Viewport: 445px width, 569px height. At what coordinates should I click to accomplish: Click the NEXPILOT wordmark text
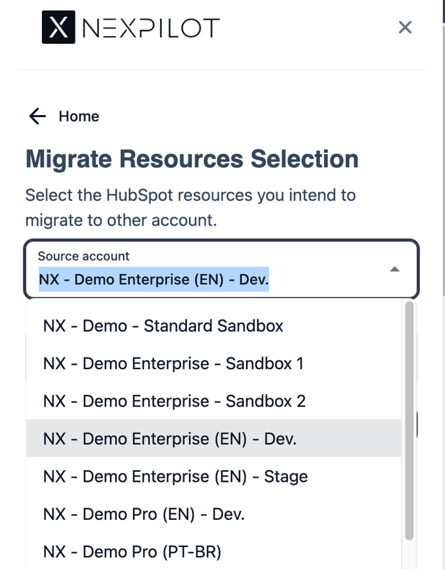(151, 28)
